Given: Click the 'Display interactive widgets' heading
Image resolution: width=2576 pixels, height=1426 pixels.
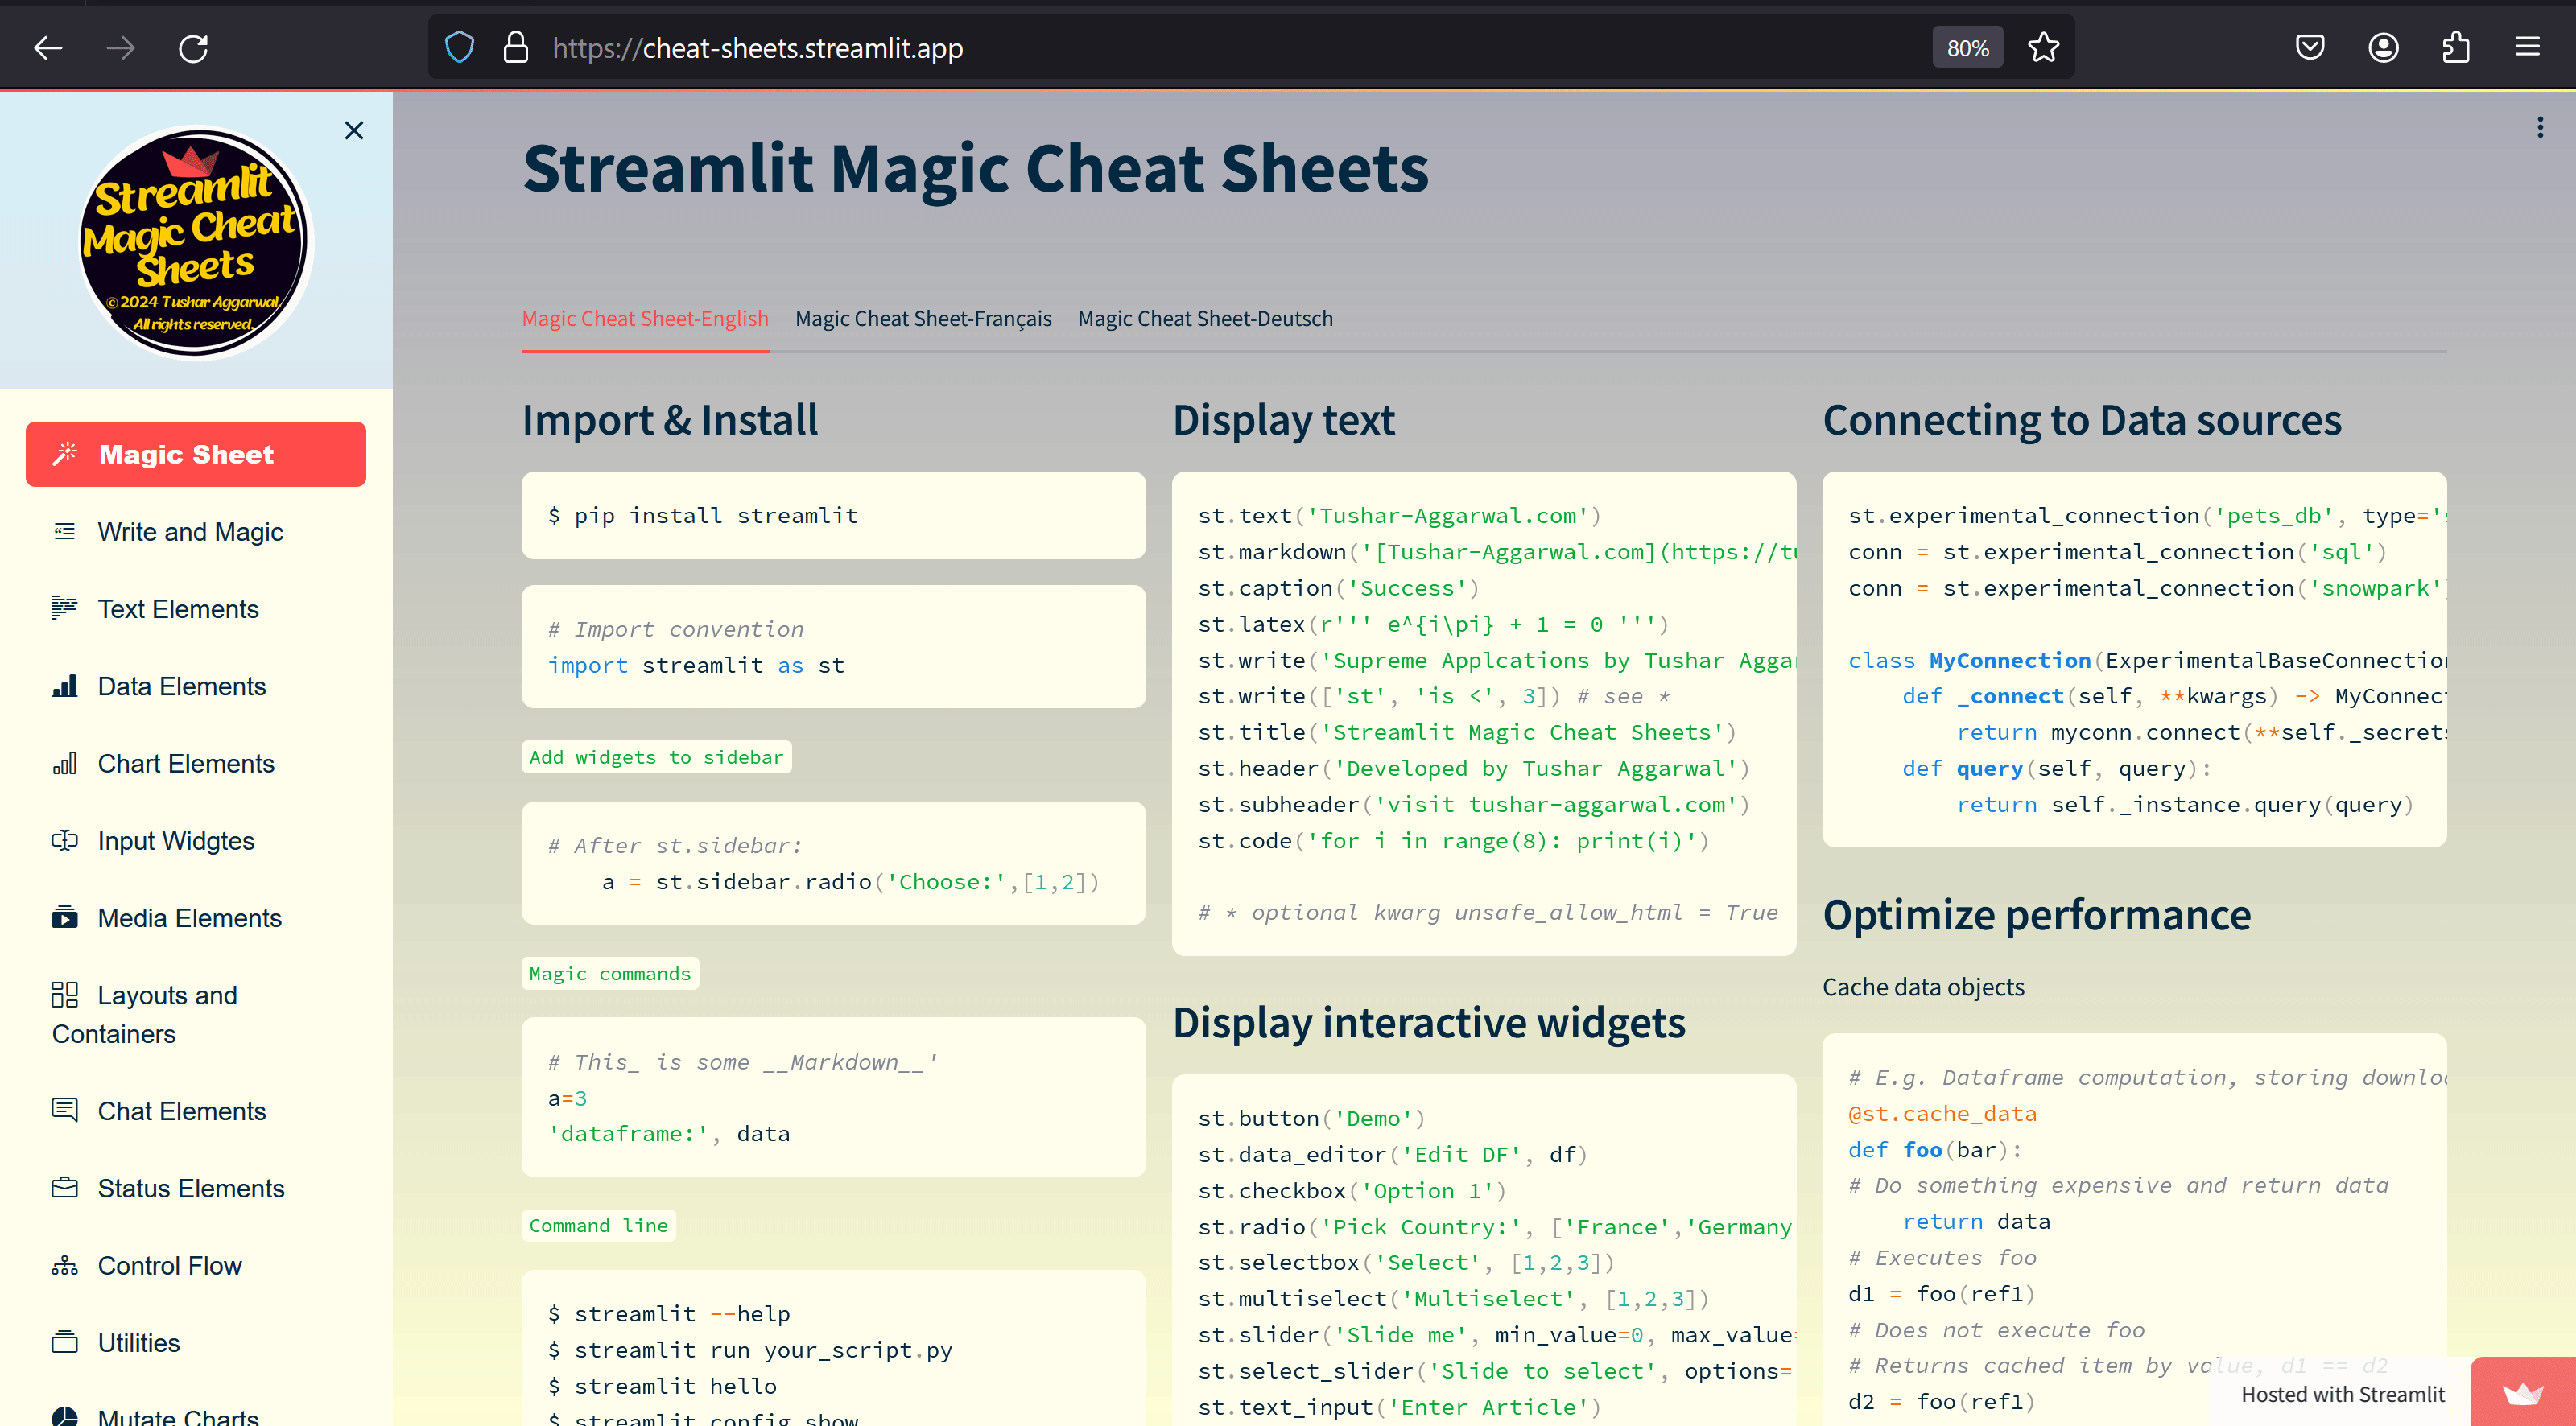Looking at the screenshot, I should pyautogui.click(x=1428, y=1022).
